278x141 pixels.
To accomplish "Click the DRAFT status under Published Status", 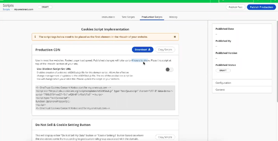I will (223, 70).
